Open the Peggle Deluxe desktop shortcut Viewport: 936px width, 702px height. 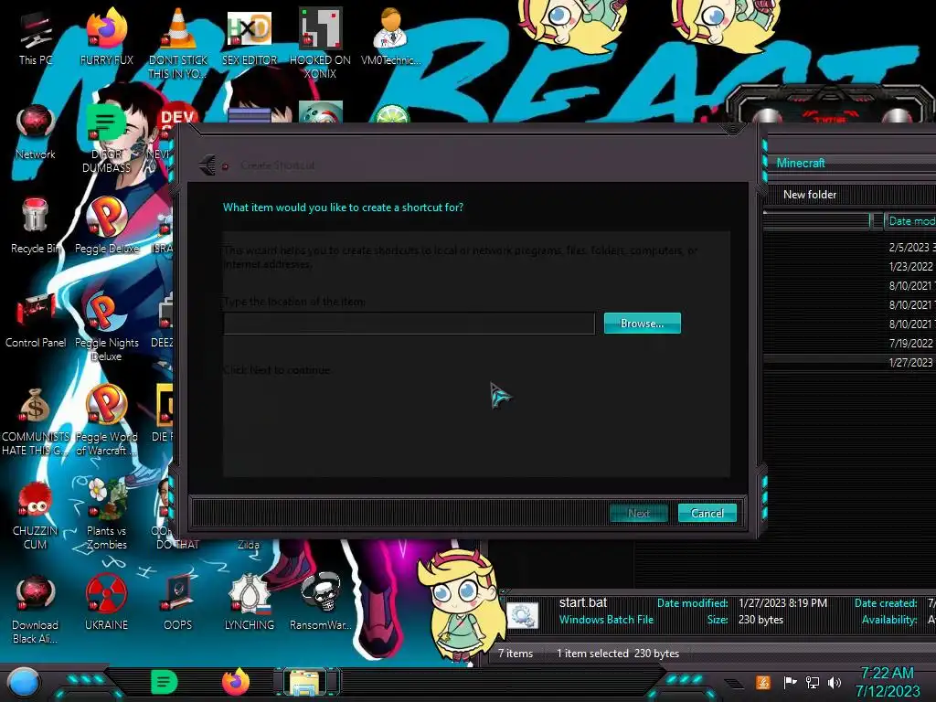point(106,227)
